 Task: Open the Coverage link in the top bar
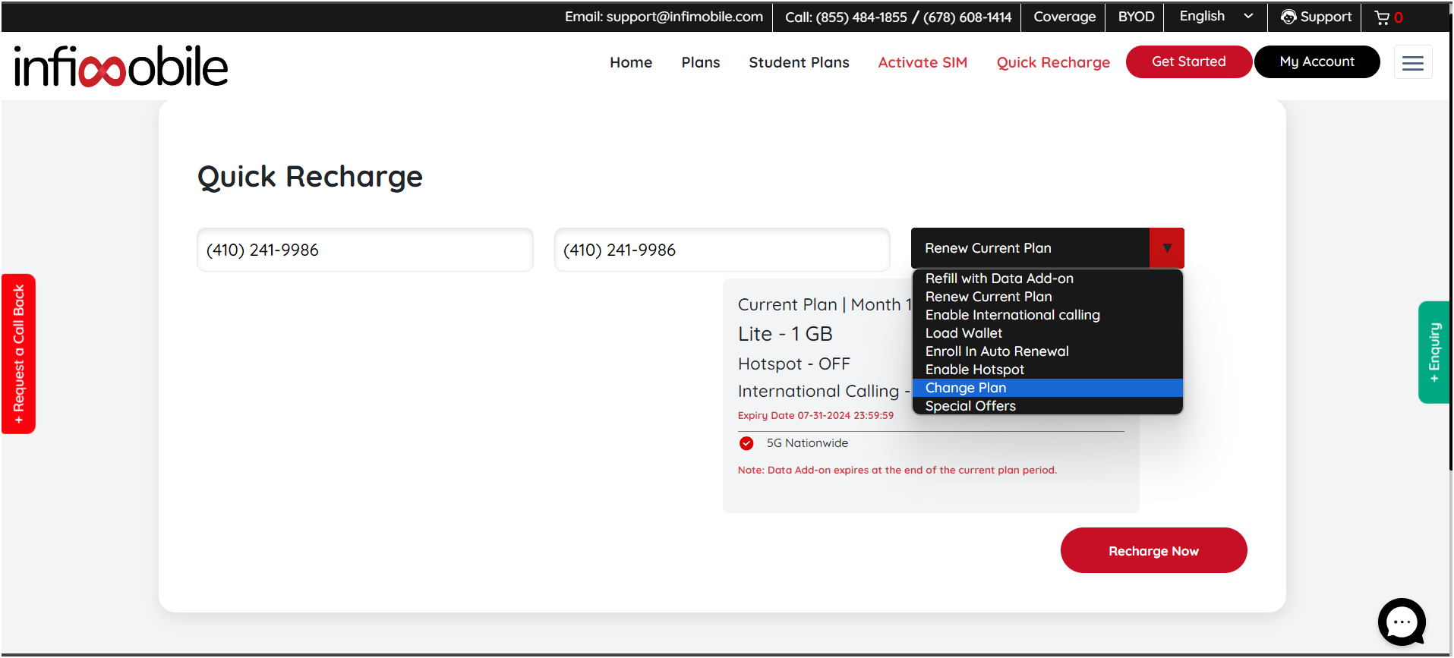pos(1064,17)
